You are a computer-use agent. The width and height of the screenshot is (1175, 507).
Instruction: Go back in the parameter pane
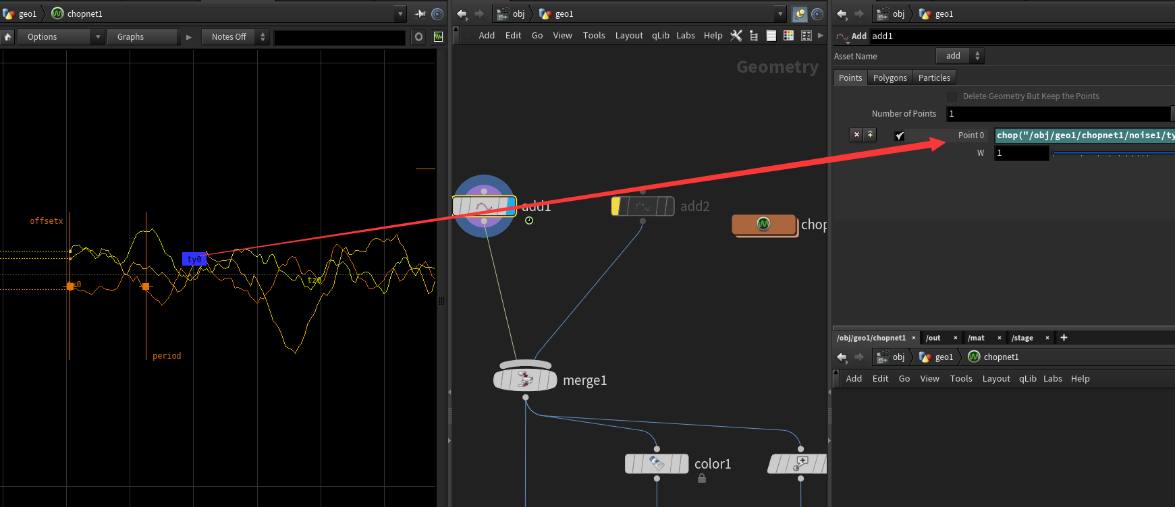coord(842,13)
